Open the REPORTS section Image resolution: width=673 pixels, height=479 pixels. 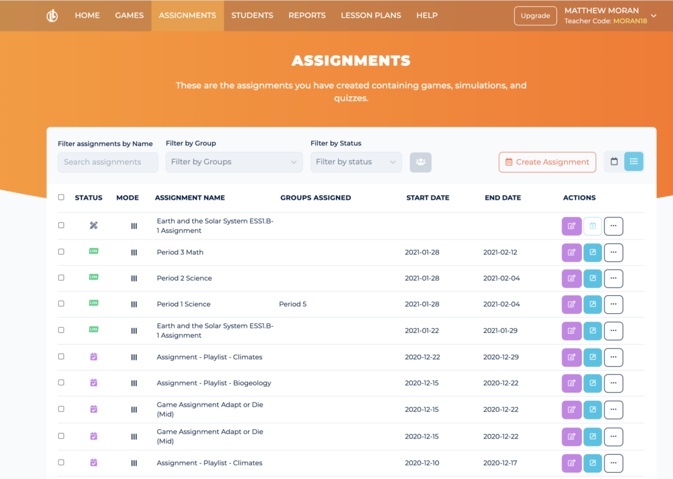click(x=306, y=15)
